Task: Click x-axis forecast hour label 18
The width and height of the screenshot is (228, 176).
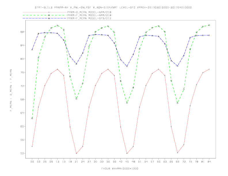Action: point(70,162)
